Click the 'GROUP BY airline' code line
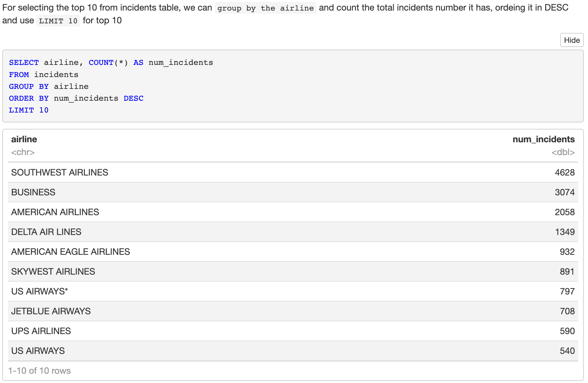588x383 pixels. point(49,86)
